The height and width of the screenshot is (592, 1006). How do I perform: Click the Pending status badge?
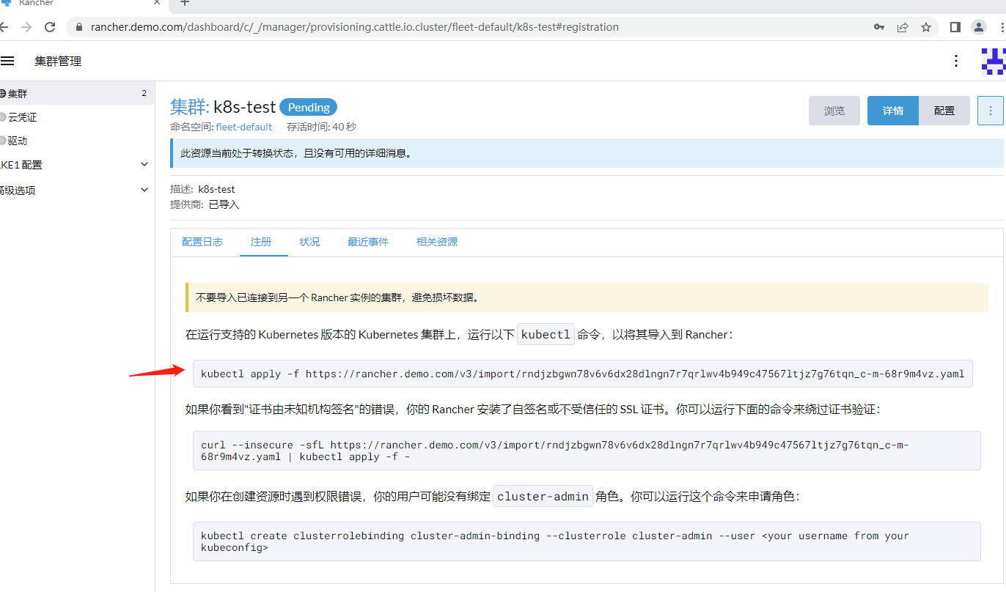tap(309, 107)
